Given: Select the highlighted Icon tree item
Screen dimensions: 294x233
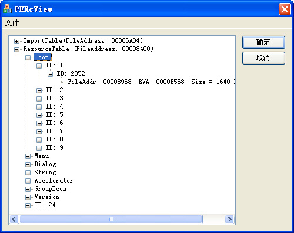Looking at the screenshot, I should coord(42,57).
